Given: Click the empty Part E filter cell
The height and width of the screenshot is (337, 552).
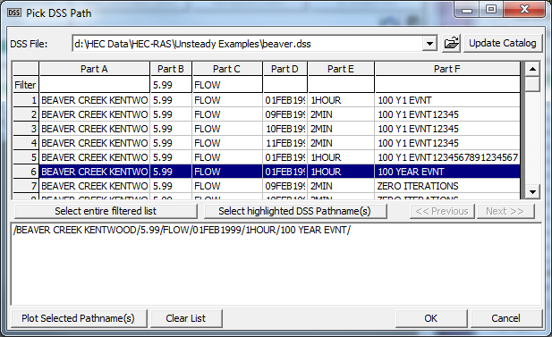Looking at the screenshot, I should pos(341,85).
